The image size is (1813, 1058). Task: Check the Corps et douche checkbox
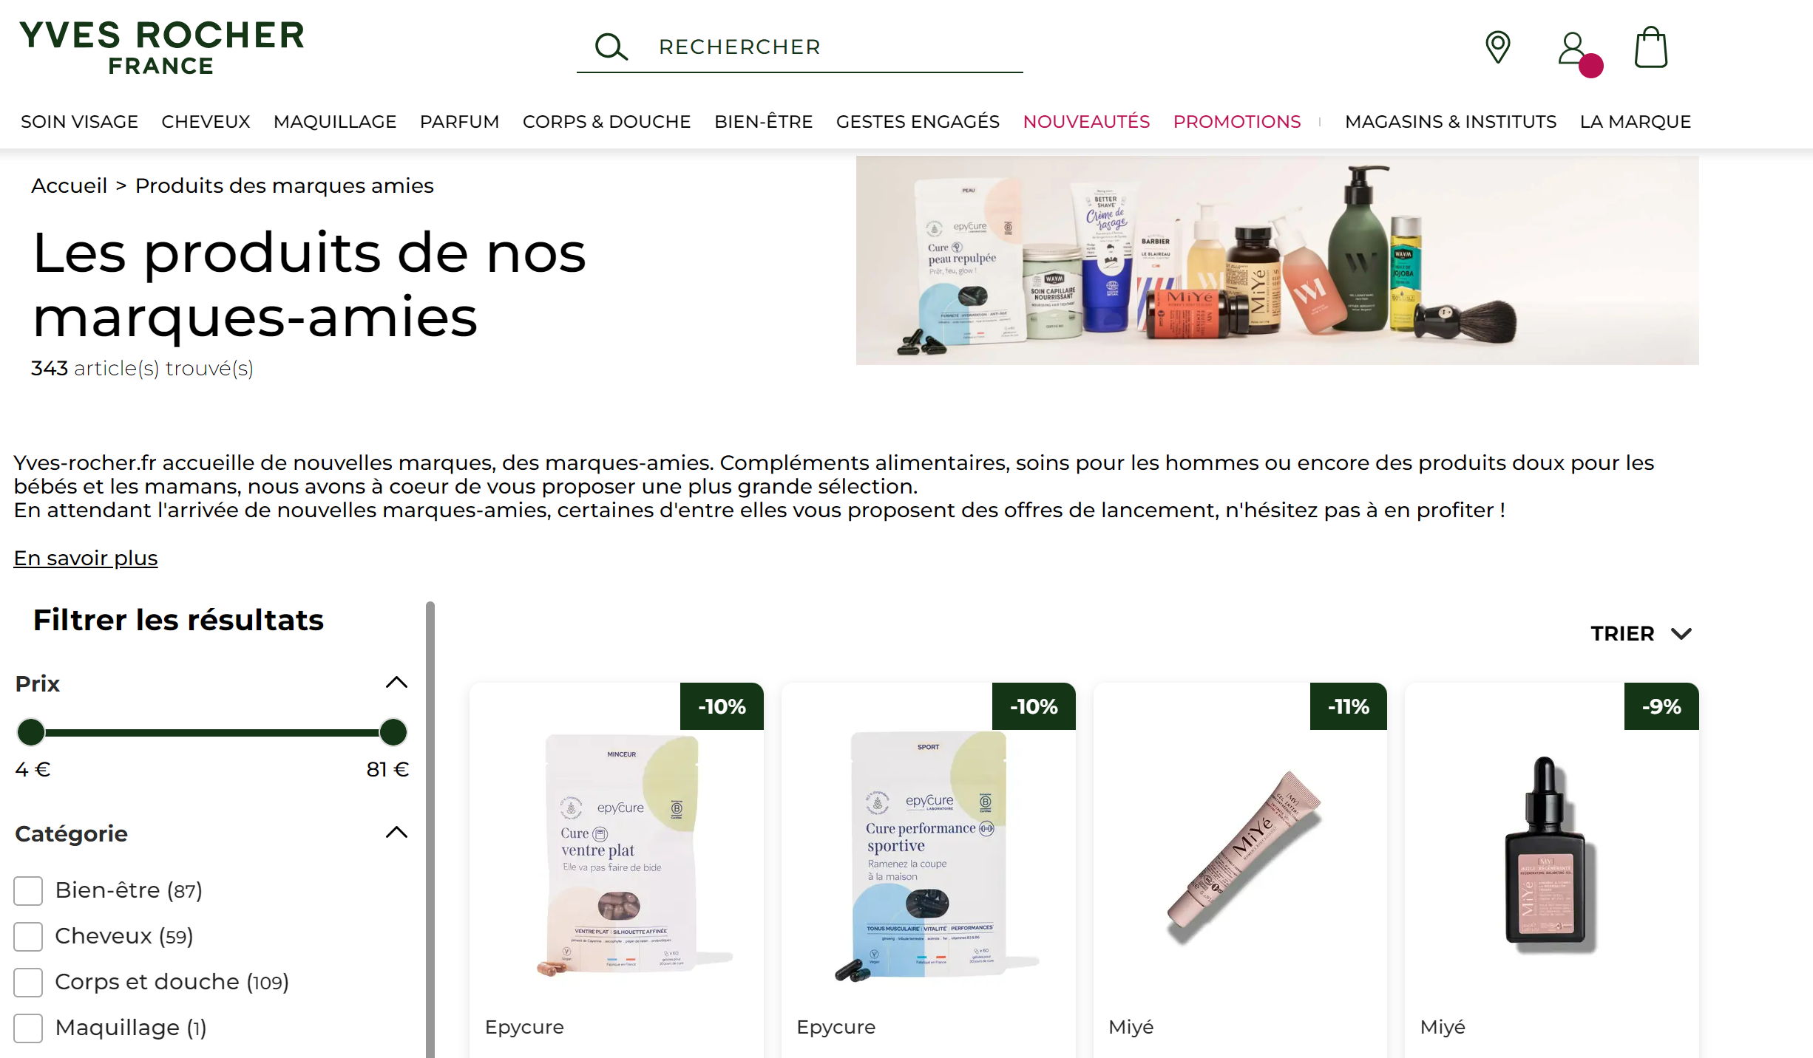tap(28, 982)
